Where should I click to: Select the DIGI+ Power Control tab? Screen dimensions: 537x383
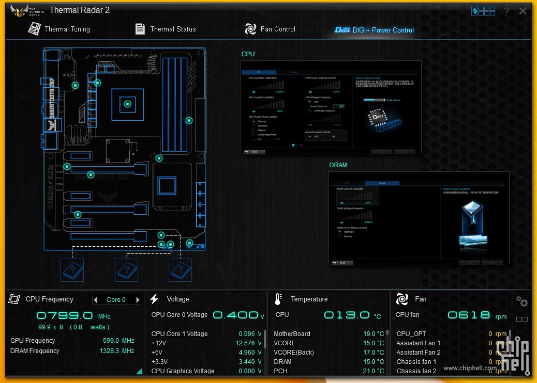(x=375, y=30)
